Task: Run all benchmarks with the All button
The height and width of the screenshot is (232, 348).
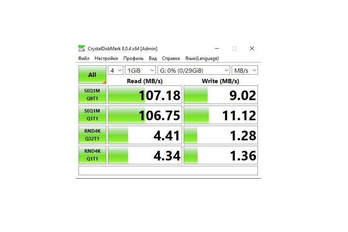Action: (92, 74)
